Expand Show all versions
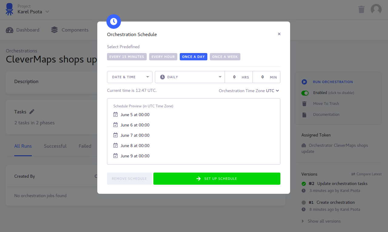 click(324, 221)
